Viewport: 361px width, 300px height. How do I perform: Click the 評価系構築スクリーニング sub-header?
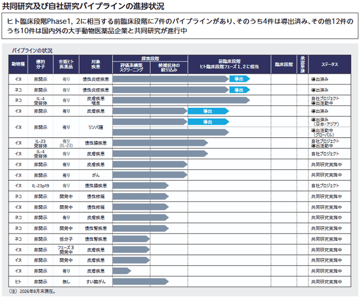[x=131, y=68]
